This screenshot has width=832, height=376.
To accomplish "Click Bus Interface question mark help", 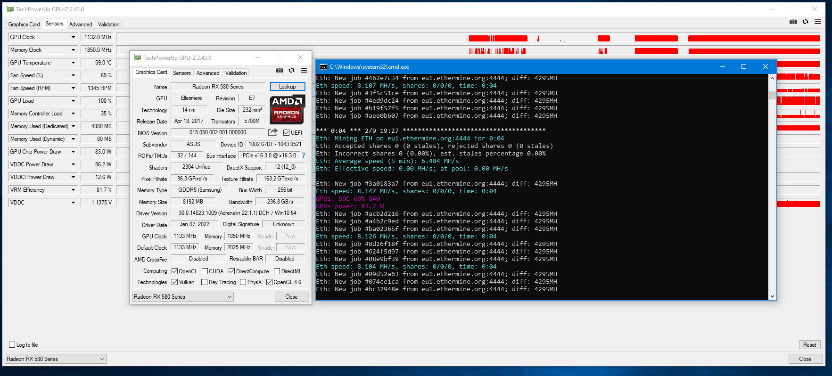I will click(x=303, y=155).
